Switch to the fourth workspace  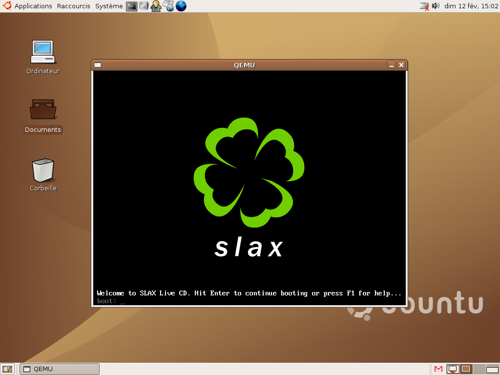coord(493,369)
